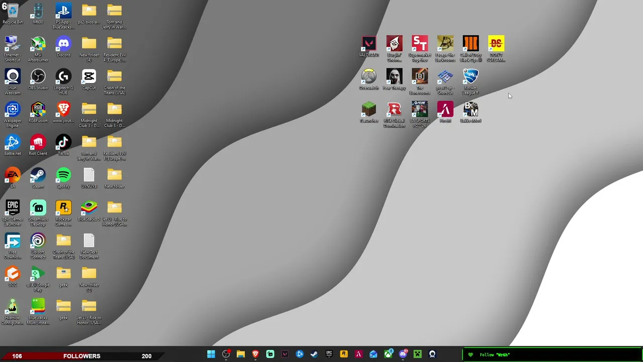Launch Call of Duty Black Ops III
643x362 pixels.
[x=471, y=49]
